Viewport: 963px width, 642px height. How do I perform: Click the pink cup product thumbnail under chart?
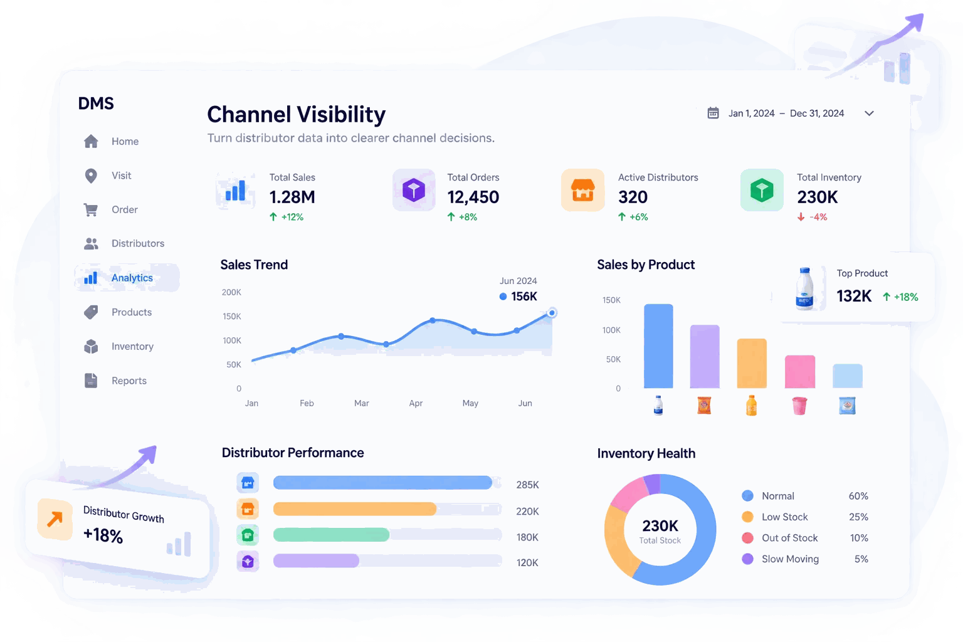(799, 406)
